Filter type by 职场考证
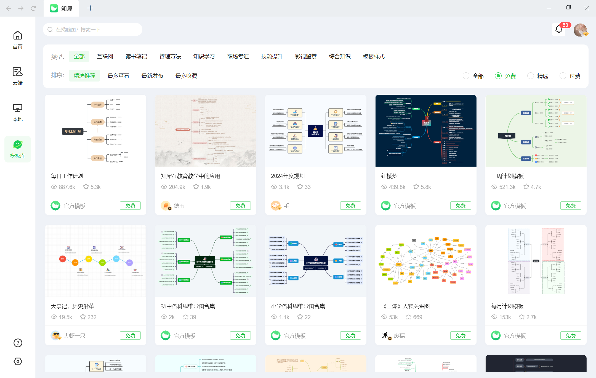This screenshot has width=596, height=378. (x=238, y=56)
